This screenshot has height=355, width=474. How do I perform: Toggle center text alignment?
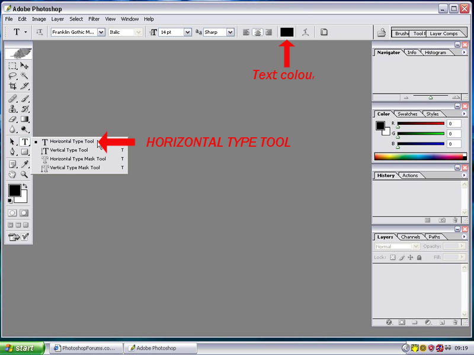pos(258,33)
